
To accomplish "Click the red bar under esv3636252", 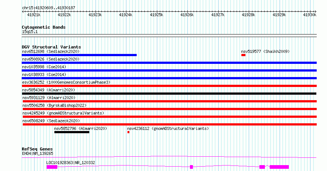I will pos(169,86).
